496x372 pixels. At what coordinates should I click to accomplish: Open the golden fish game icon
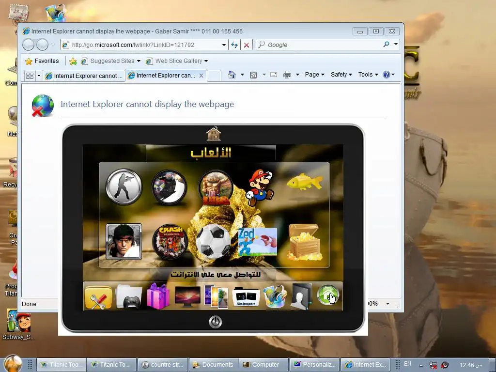click(x=305, y=182)
